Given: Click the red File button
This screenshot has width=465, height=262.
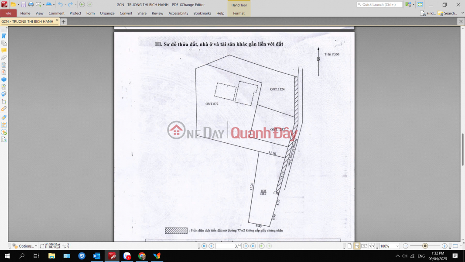Looking at the screenshot, I should tap(8, 13).
